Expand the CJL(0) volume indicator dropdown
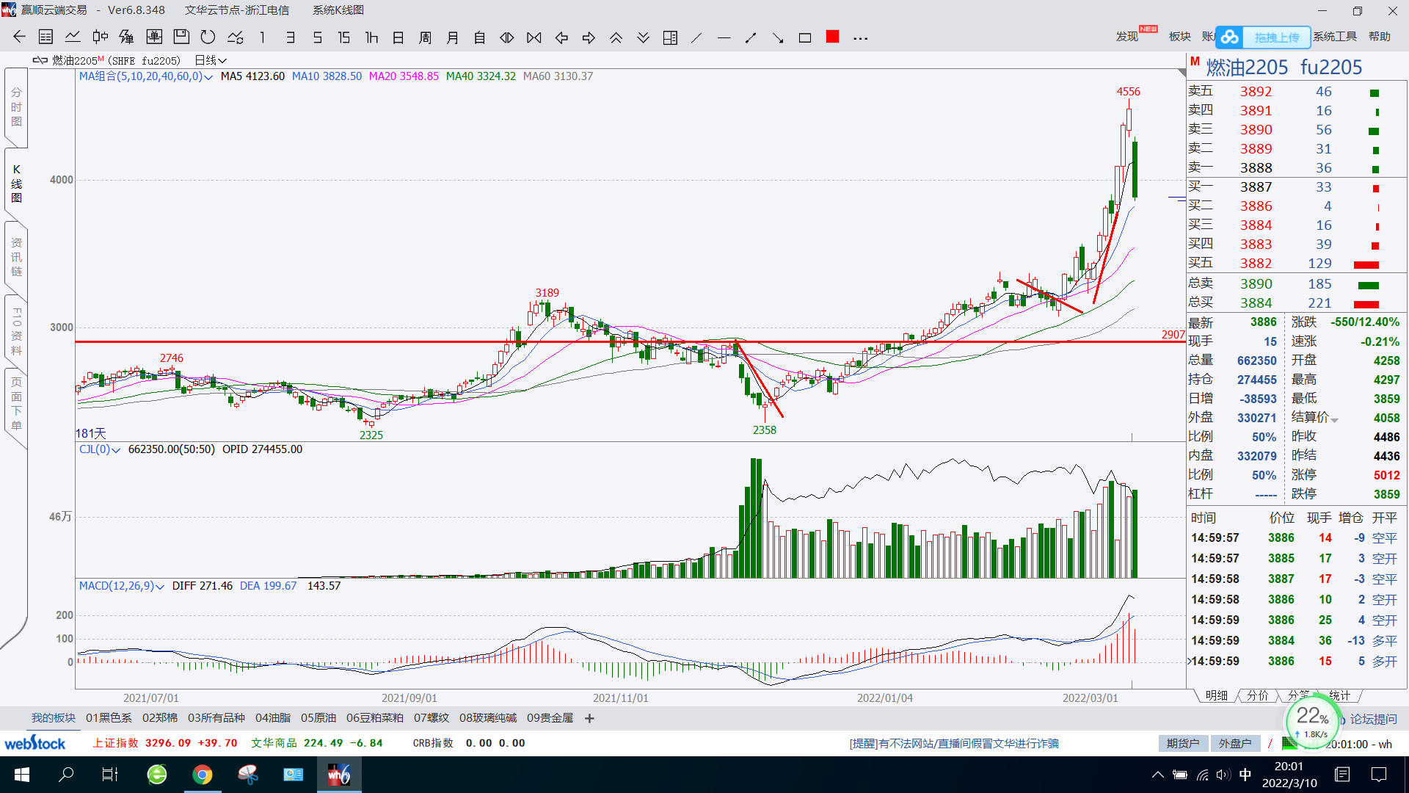 point(116,450)
